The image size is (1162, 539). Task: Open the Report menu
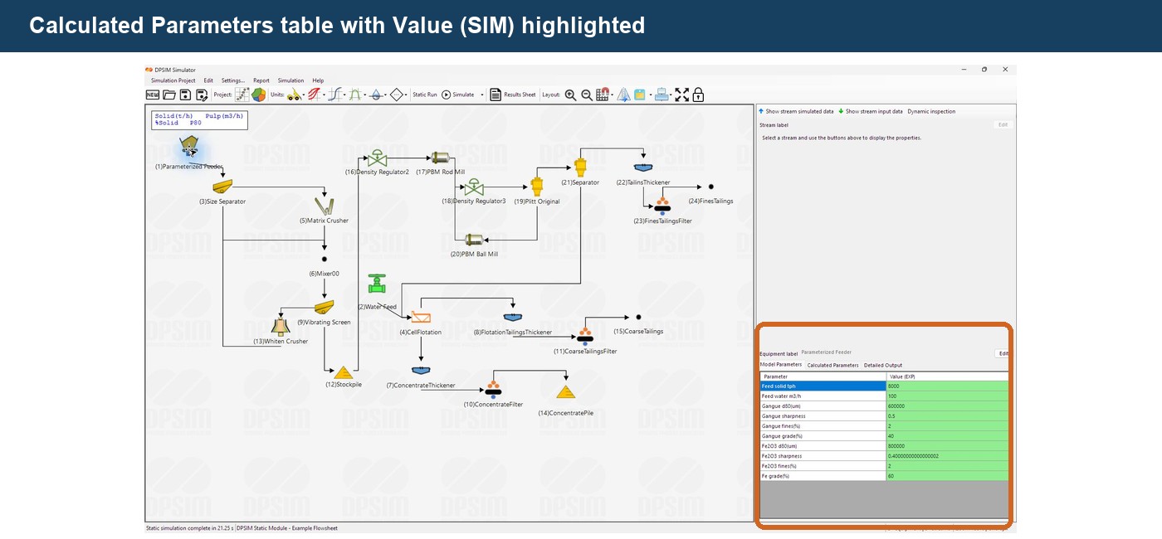point(261,80)
